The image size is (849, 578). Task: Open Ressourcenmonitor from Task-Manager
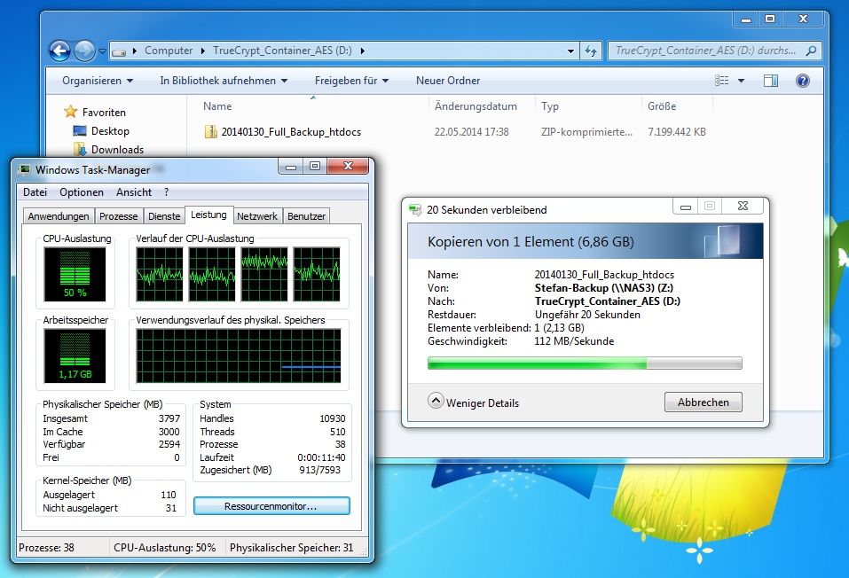(271, 506)
